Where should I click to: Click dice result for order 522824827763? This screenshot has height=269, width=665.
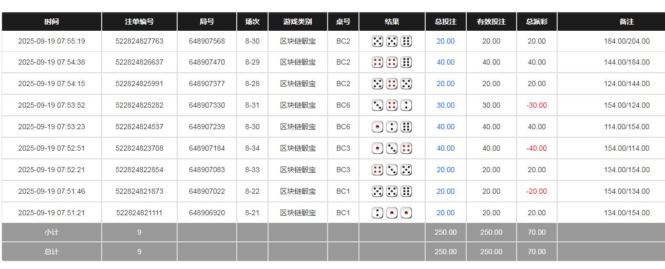pyautogui.click(x=392, y=41)
